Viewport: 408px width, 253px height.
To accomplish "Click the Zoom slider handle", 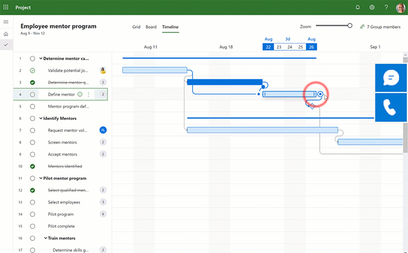I will pos(350,25).
